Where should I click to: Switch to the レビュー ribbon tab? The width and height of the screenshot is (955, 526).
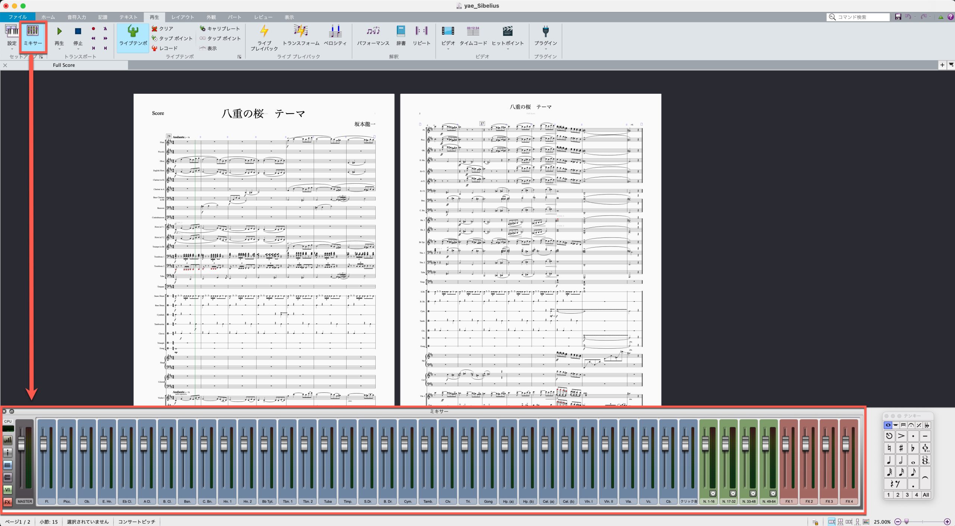[263, 17]
